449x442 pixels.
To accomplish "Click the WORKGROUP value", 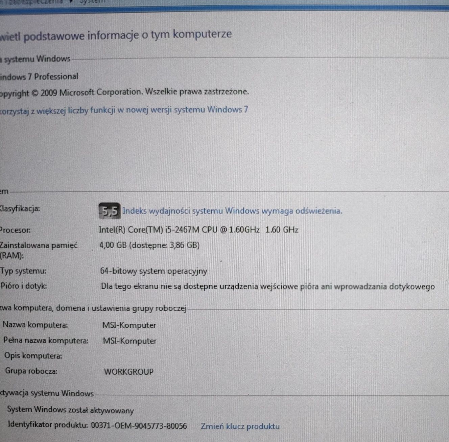I will (128, 372).
